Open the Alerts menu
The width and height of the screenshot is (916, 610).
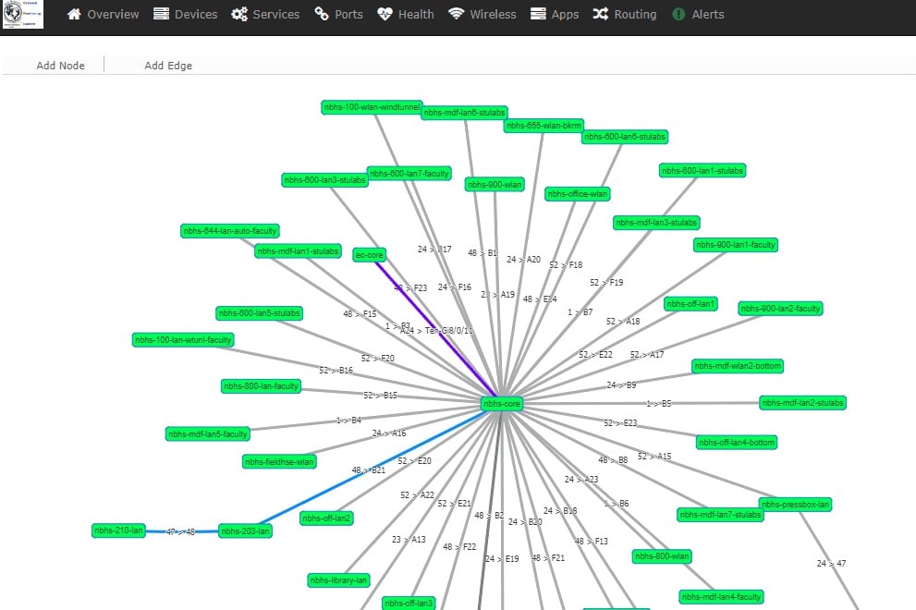698,14
